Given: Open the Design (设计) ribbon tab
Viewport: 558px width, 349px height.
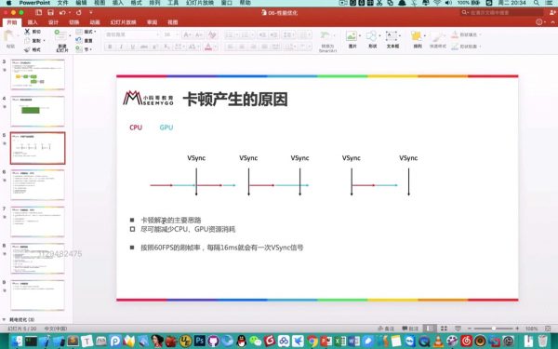Looking at the screenshot, I should (53, 22).
